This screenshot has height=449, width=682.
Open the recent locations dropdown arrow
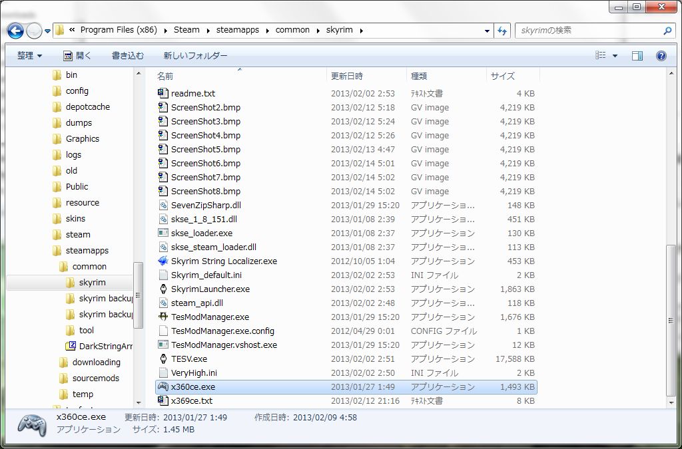47,31
